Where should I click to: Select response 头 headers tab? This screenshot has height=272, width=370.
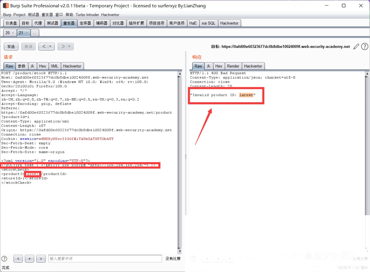(x=209, y=66)
